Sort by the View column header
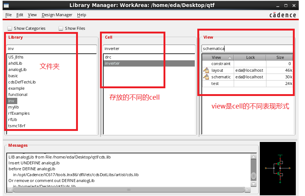305x196 pixels. pos(218,57)
